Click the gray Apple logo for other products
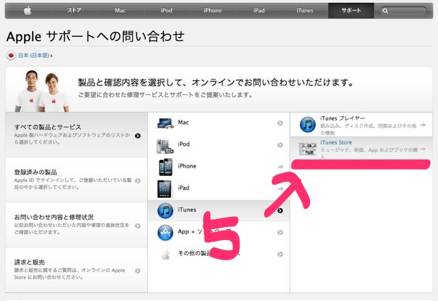The image size is (438, 301). [x=166, y=254]
